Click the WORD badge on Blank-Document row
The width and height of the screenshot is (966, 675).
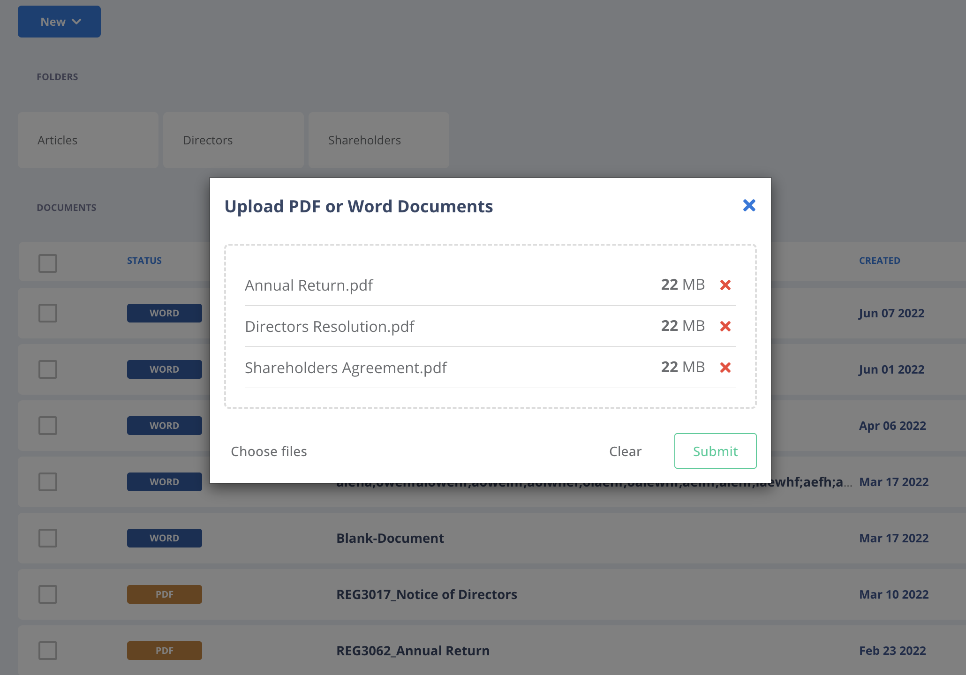point(164,538)
